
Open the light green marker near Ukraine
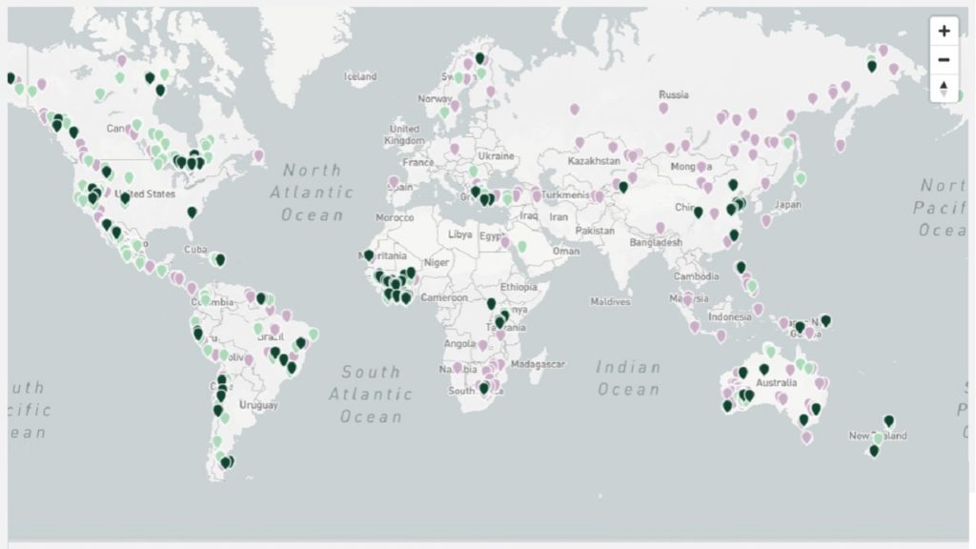[474, 172]
